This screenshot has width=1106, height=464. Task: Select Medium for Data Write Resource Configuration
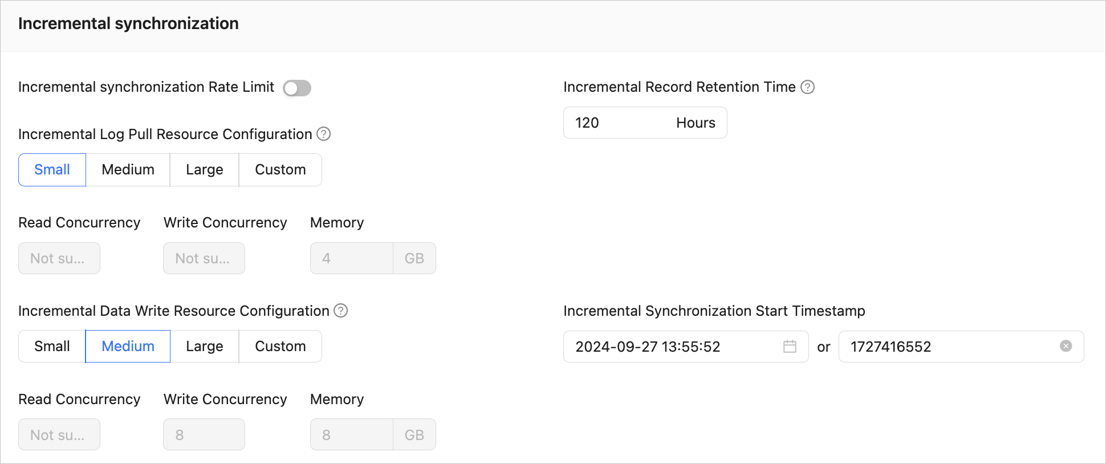point(128,347)
